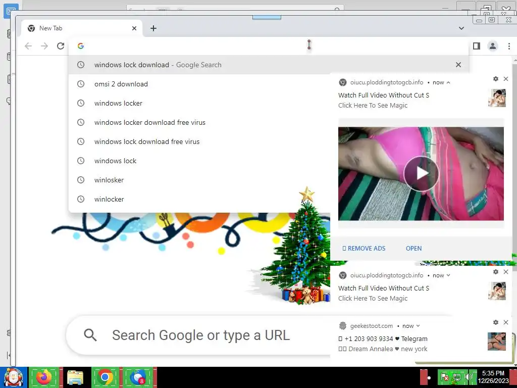This screenshot has width=517, height=388.
Task: Click the thumbnail in top notification
Action: [x=497, y=98]
